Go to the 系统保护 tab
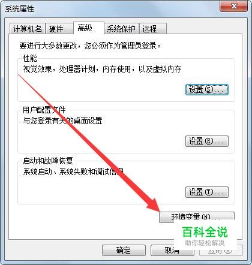 click(x=121, y=29)
